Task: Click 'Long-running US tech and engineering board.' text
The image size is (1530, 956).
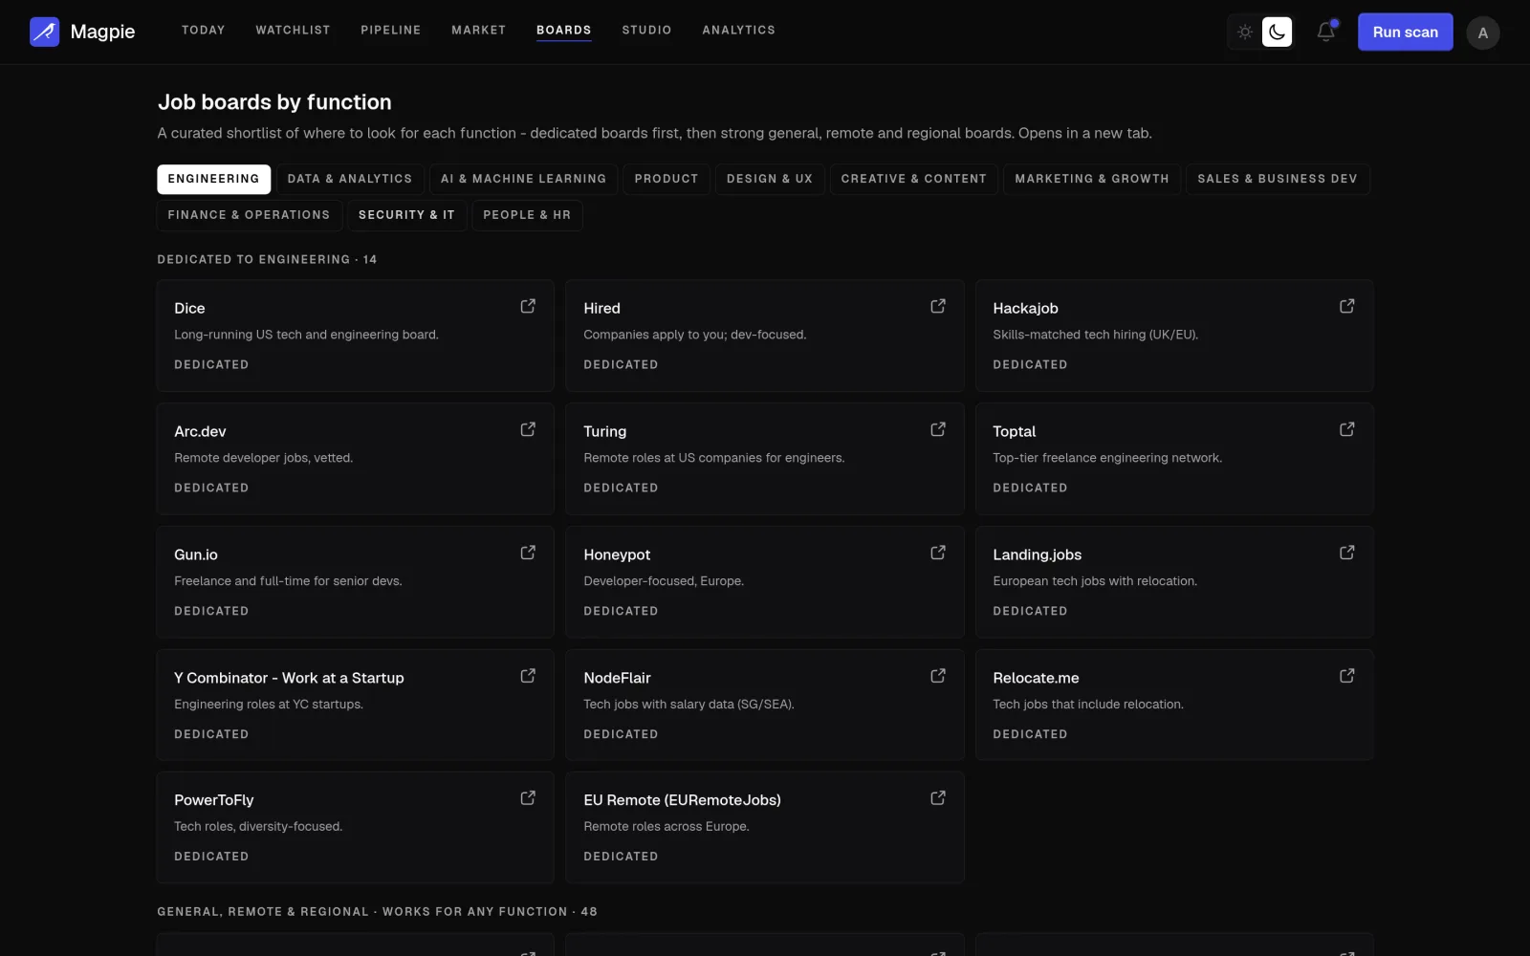Action: 306,335
